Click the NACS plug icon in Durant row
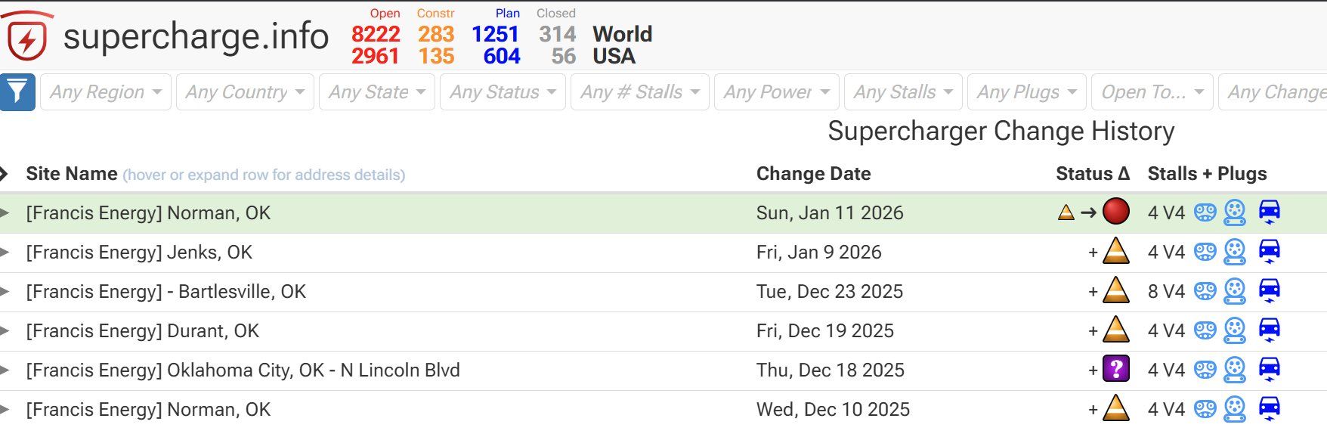Viewport: 1327px width, 437px height. pyautogui.click(x=1205, y=330)
